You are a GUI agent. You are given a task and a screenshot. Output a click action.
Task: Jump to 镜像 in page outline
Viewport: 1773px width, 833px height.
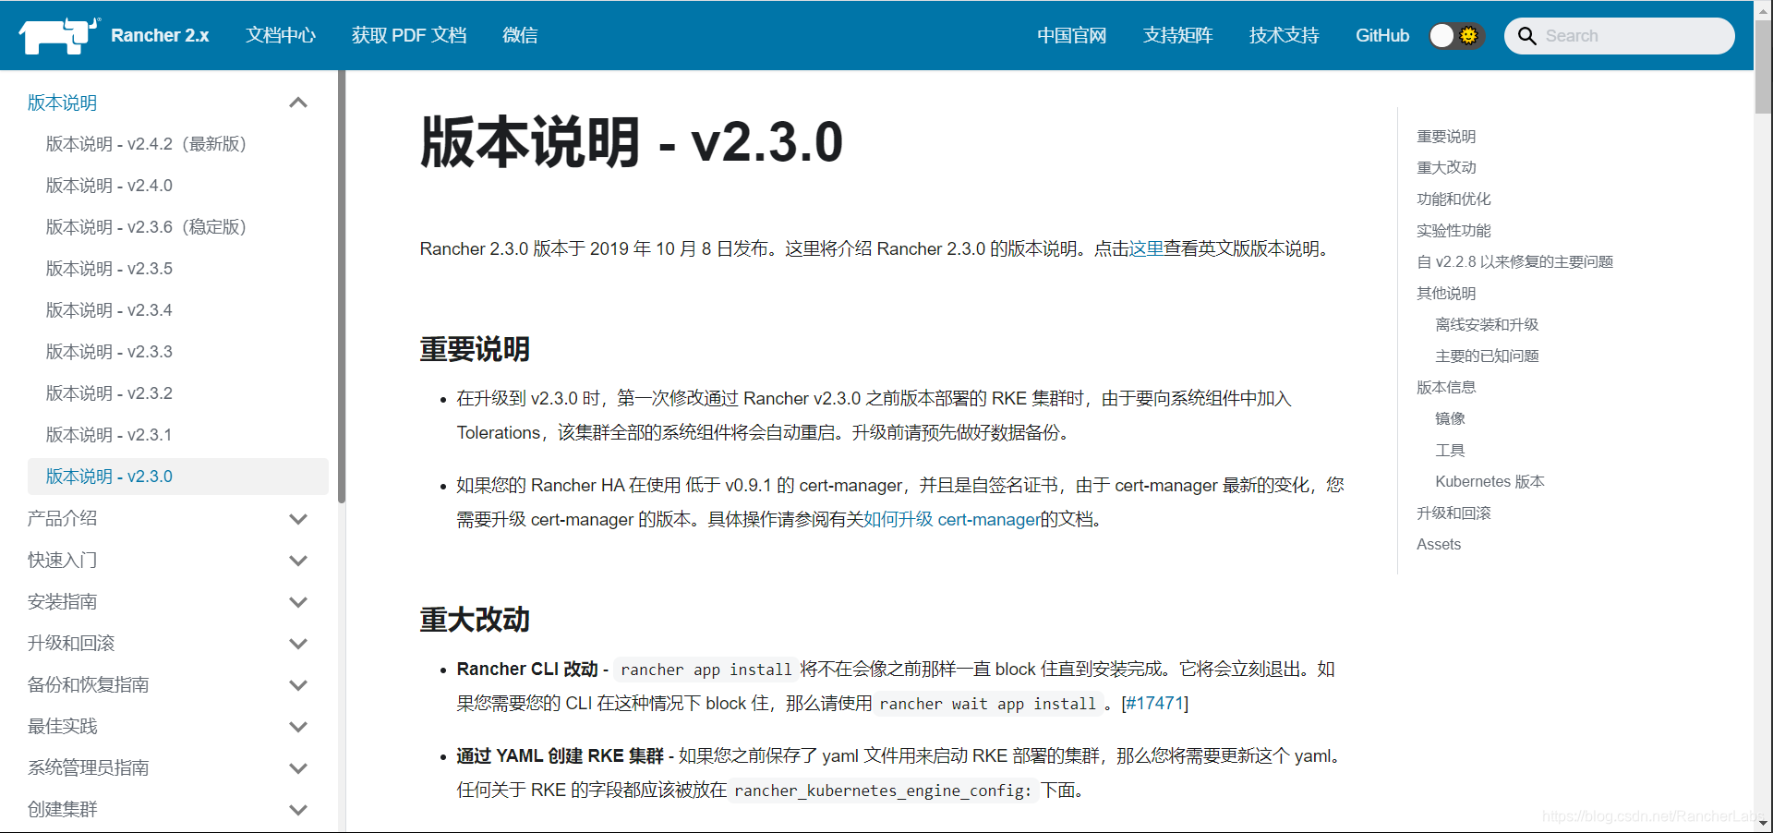[x=1450, y=419]
